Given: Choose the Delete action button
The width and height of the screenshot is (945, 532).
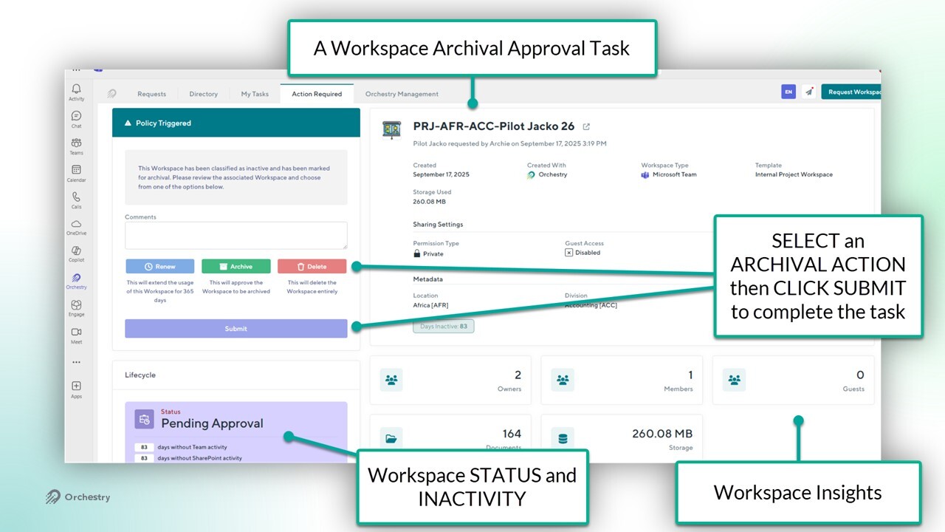Looking at the screenshot, I should pos(312,267).
